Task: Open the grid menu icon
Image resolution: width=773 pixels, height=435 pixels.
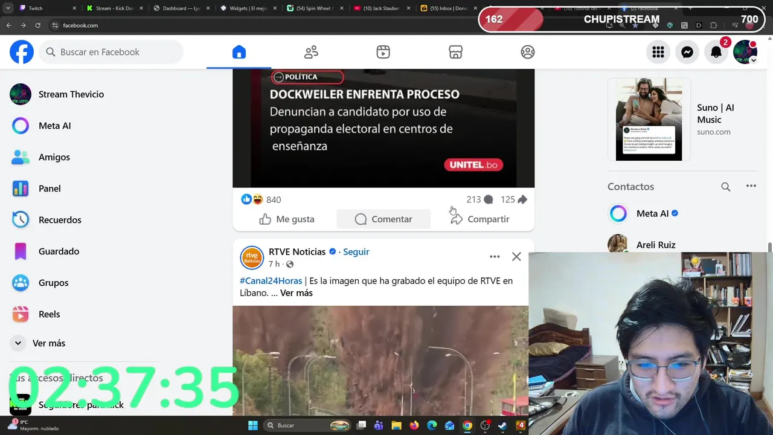Action: [658, 52]
